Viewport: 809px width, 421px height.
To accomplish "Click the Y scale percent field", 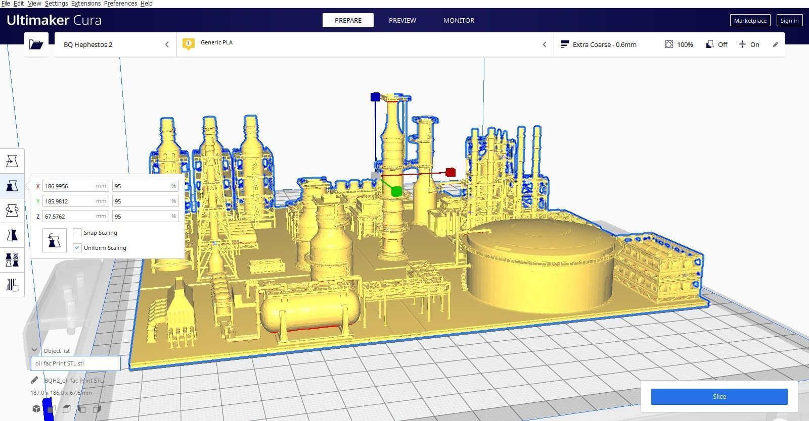I will point(145,201).
